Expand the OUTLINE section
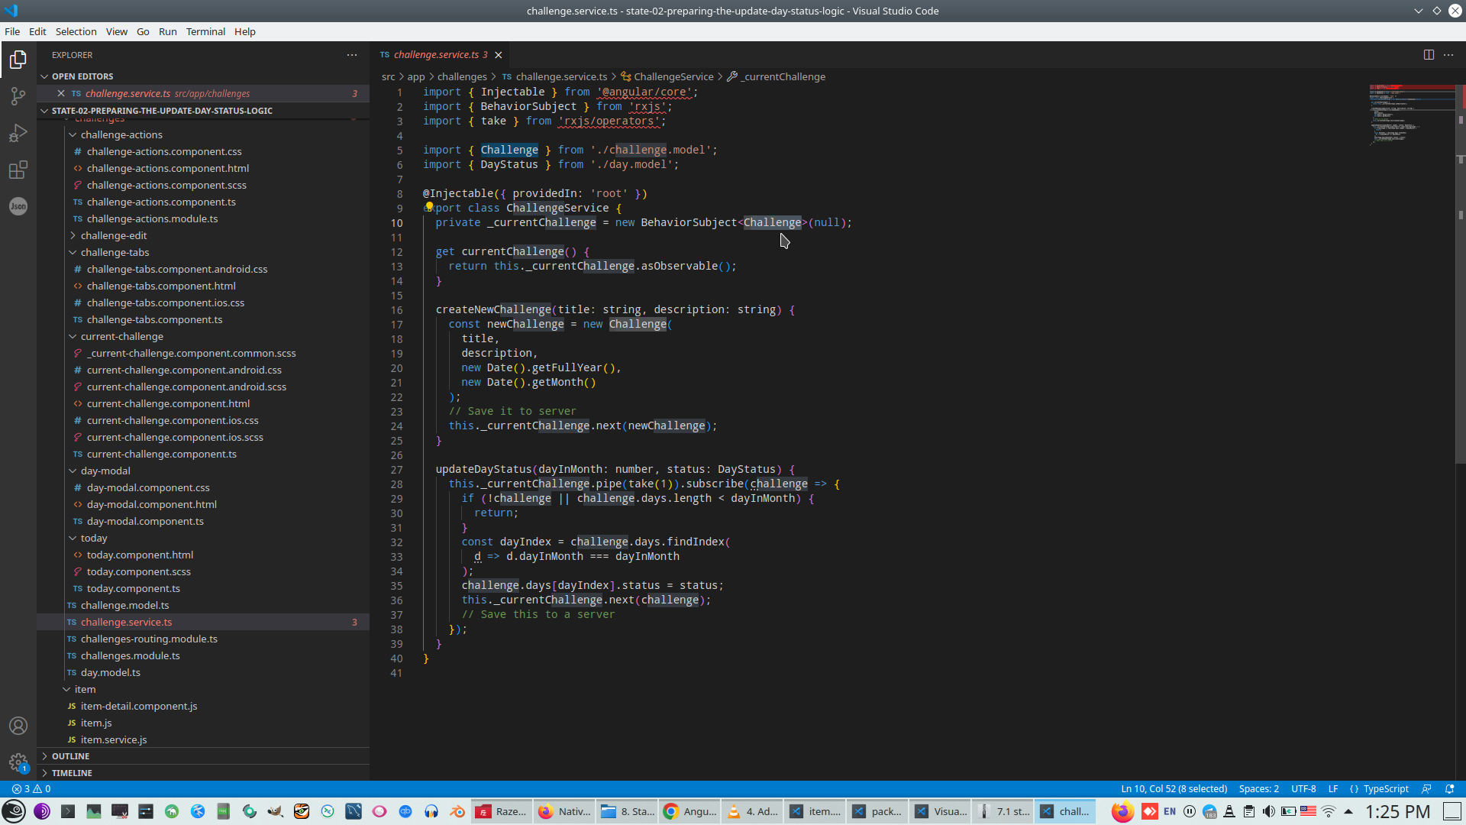The height and width of the screenshot is (825, 1466). point(70,756)
